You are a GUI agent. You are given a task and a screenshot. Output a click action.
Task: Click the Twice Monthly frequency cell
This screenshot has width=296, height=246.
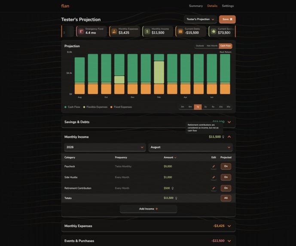point(123,167)
